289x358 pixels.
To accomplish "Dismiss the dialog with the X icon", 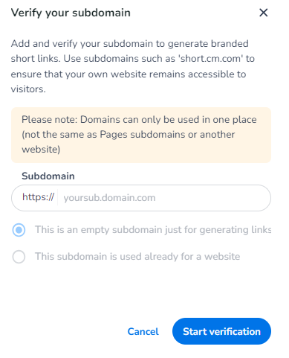I will [x=263, y=13].
